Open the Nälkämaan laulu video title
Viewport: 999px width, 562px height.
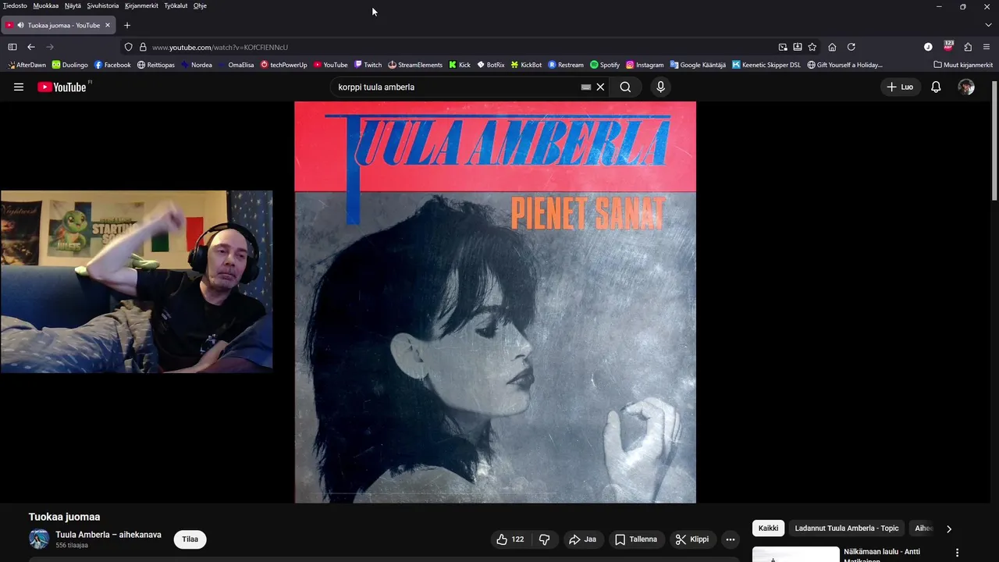[x=882, y=555]
